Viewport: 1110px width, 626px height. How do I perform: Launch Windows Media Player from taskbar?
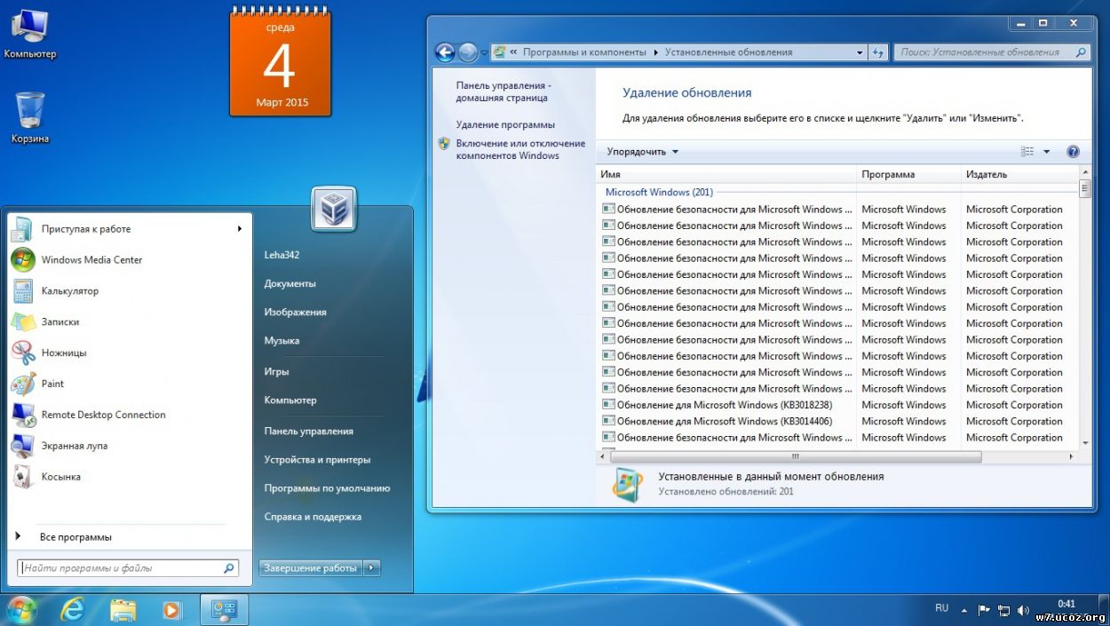pyautogui.click(x=172, y=610)
